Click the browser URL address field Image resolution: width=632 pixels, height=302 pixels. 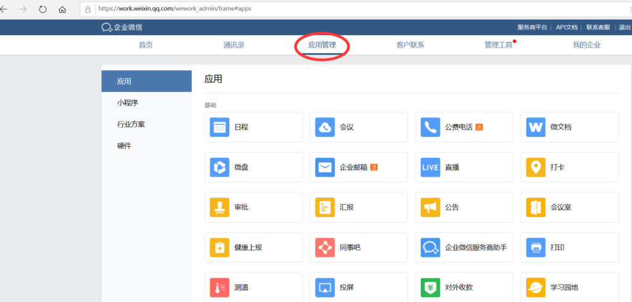(355, 9)
